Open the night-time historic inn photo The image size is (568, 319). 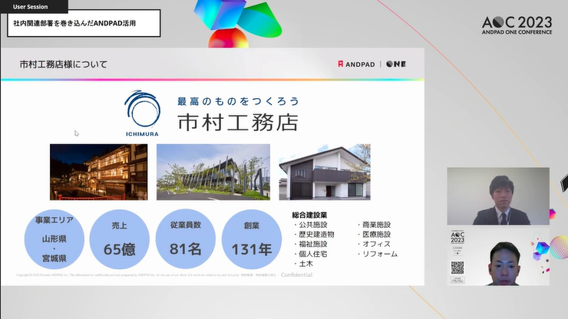(98, 172)
